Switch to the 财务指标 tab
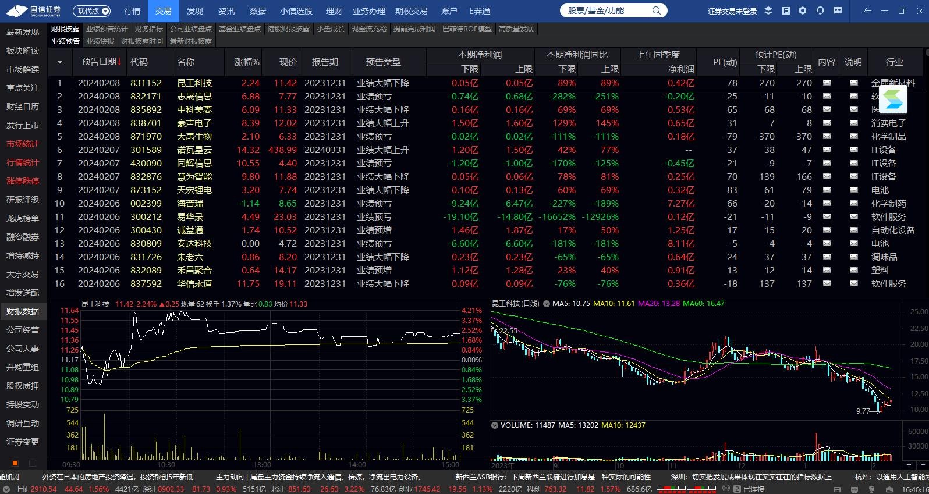This screenshot has height=494, width=929. pos(149,29)
